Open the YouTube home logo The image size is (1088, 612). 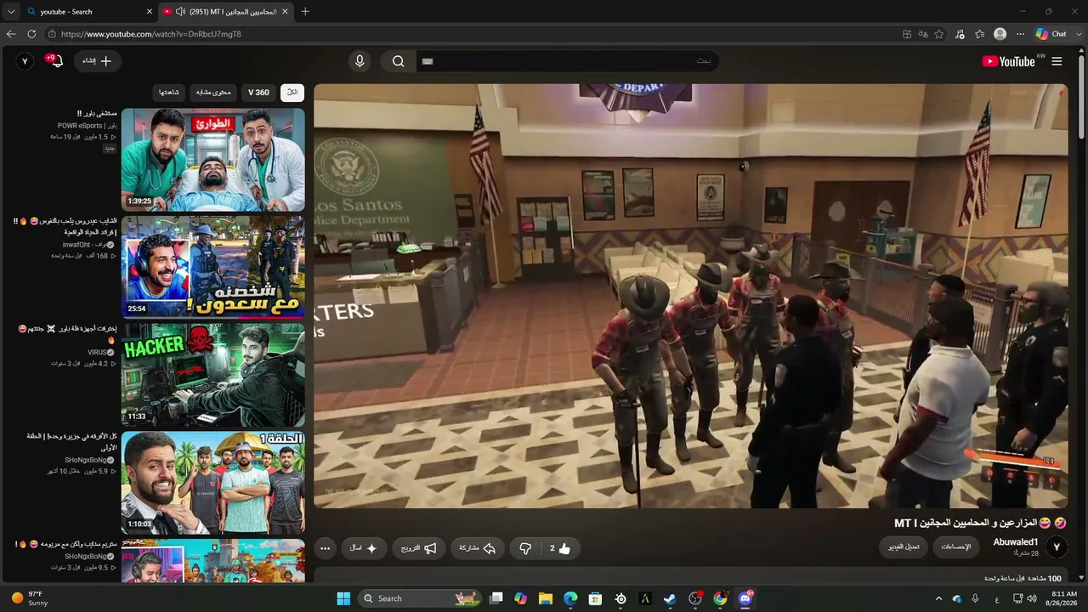pyautogui.click(x=1008, y=61)
